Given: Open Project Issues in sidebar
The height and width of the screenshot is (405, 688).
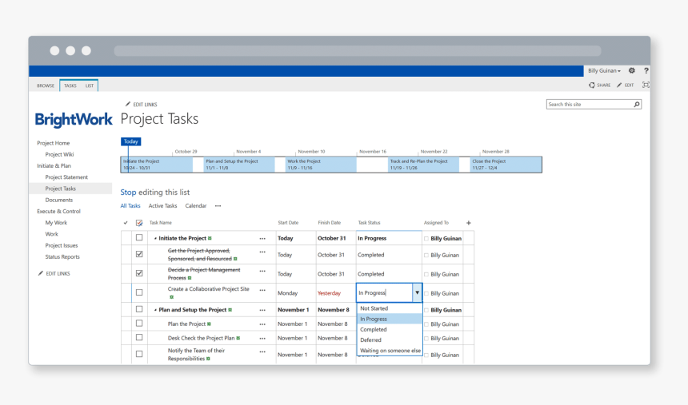Looking at the screenshot, I should tap(62, 245).
